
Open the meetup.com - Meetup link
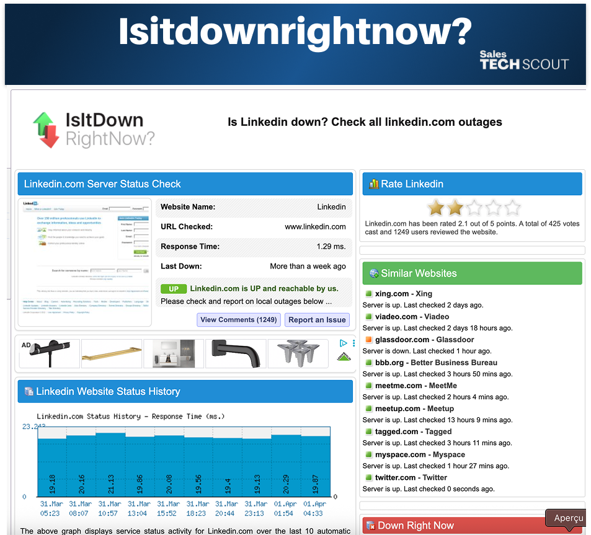coord(414,409)
